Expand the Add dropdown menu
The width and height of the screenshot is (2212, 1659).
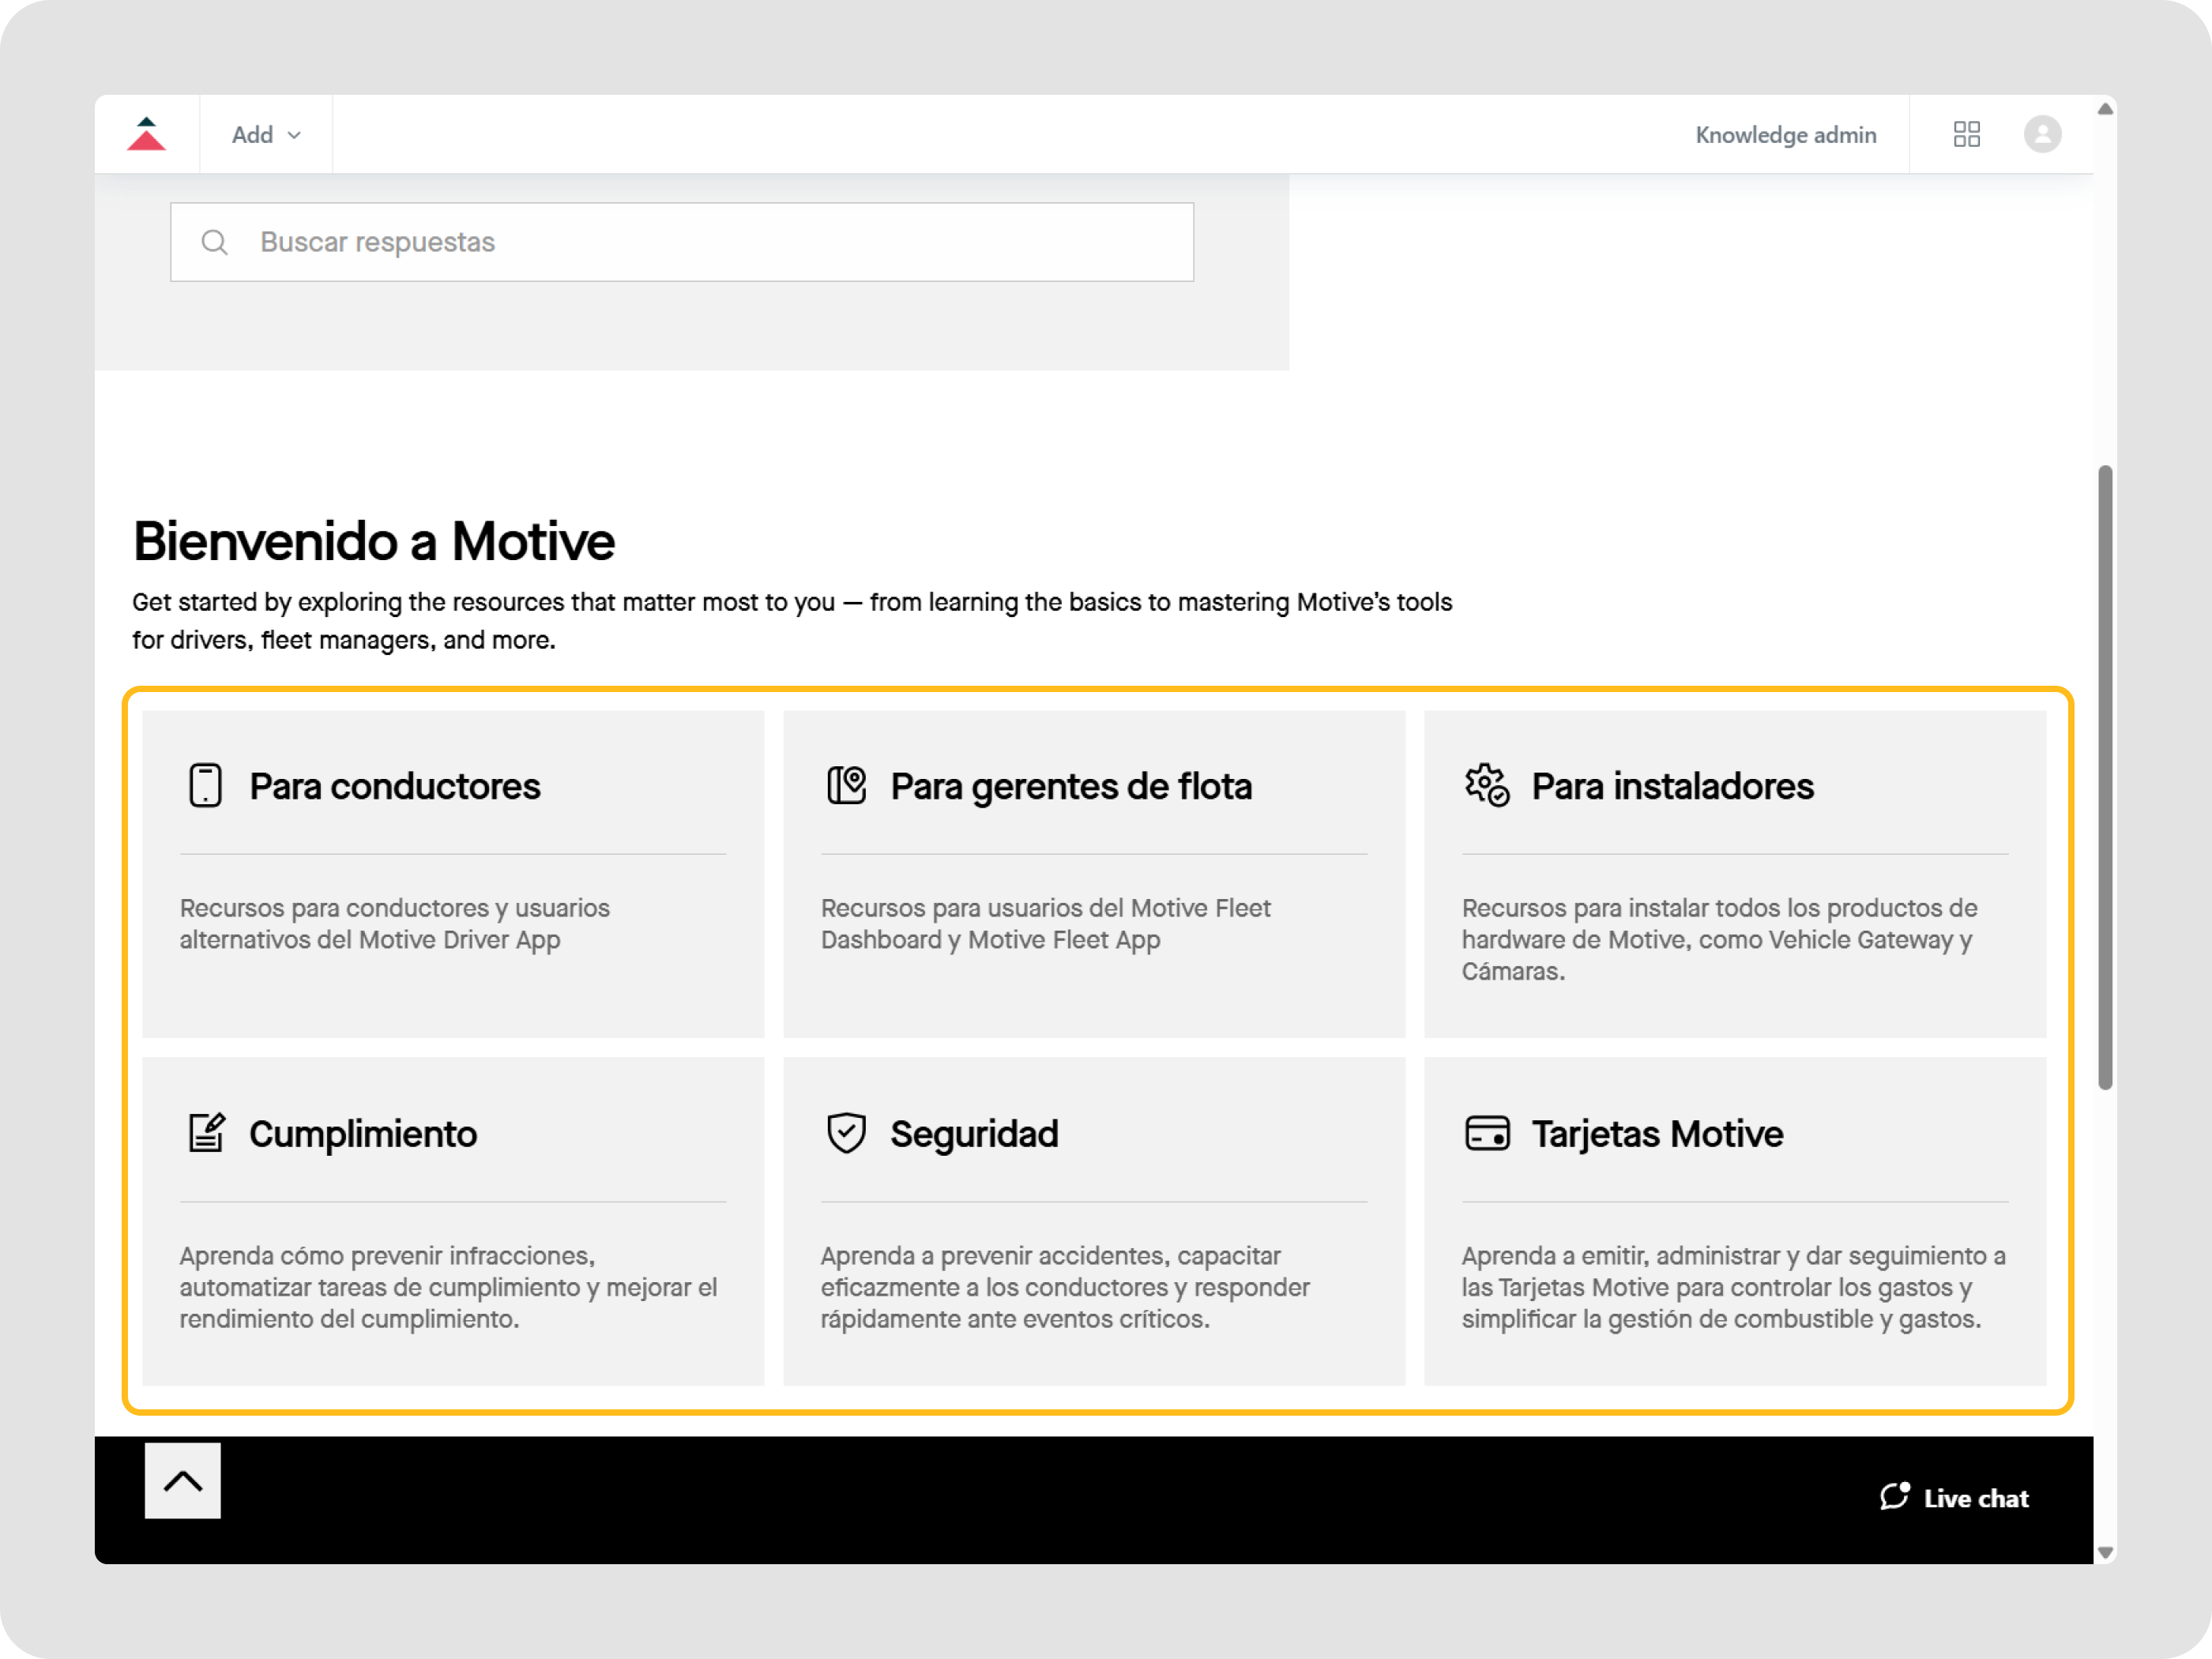point(264,133)
